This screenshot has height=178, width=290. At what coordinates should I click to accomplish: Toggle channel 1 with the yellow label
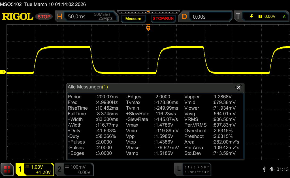pos(20,169)
